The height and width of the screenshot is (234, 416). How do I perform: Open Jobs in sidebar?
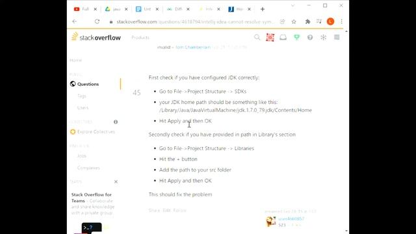coord(82,156)
